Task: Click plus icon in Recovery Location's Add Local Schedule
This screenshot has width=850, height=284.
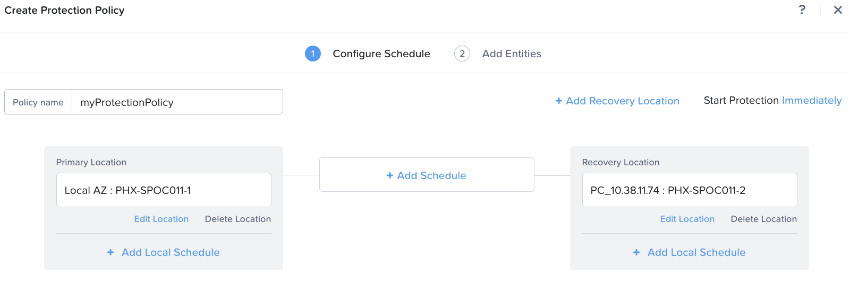Action: 636,252
